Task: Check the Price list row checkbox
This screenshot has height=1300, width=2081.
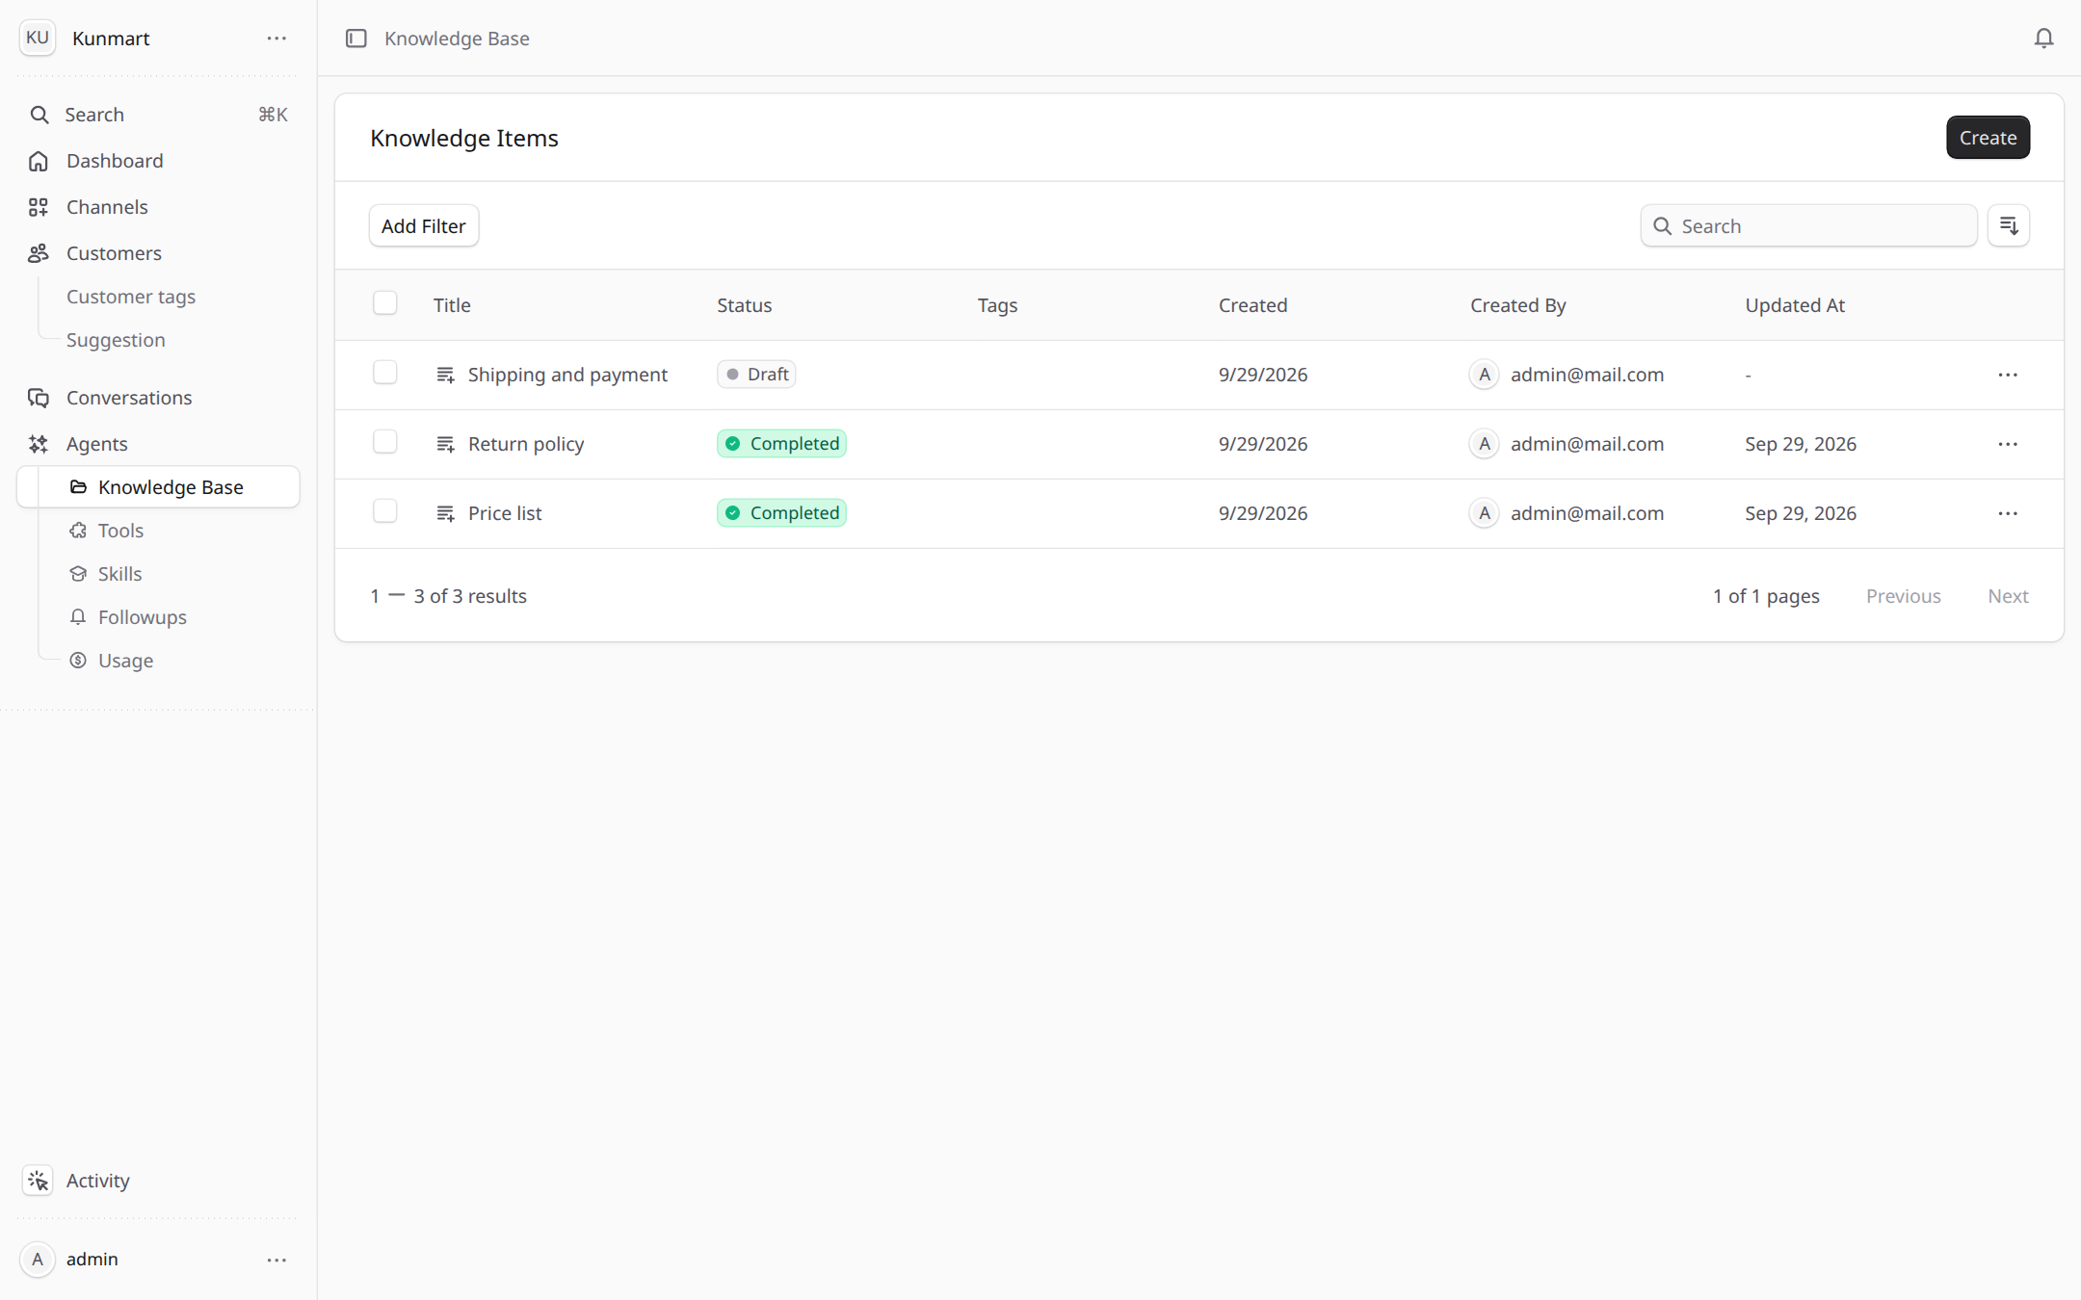Action: pyautogui.click(x=385, y=511)
